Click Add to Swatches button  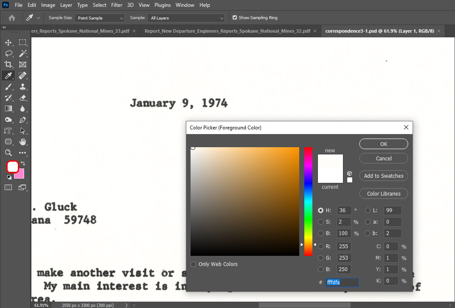pos(383,176)
